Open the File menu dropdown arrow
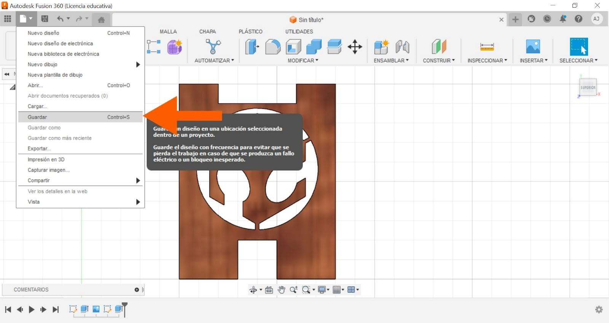This screenshot has height=323, width=609. (31, 18)
